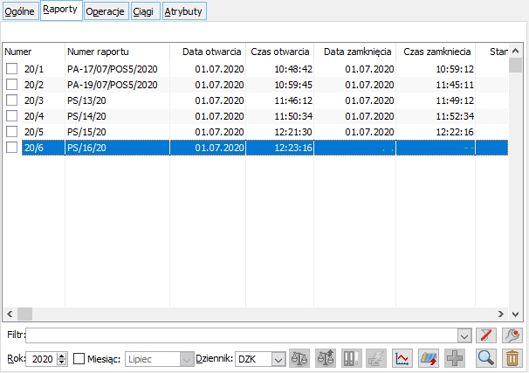529x373 pixels.
Task: Select report PA-19/07/POS5/2020
Action: 113,85
